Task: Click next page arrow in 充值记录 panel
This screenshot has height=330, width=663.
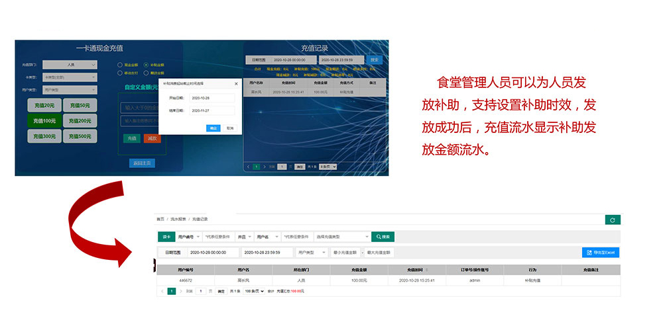Action: pos(265,167)
